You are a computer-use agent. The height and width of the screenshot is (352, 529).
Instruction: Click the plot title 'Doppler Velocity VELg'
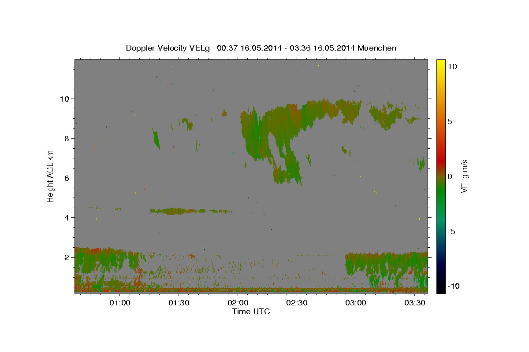(169, 48)
